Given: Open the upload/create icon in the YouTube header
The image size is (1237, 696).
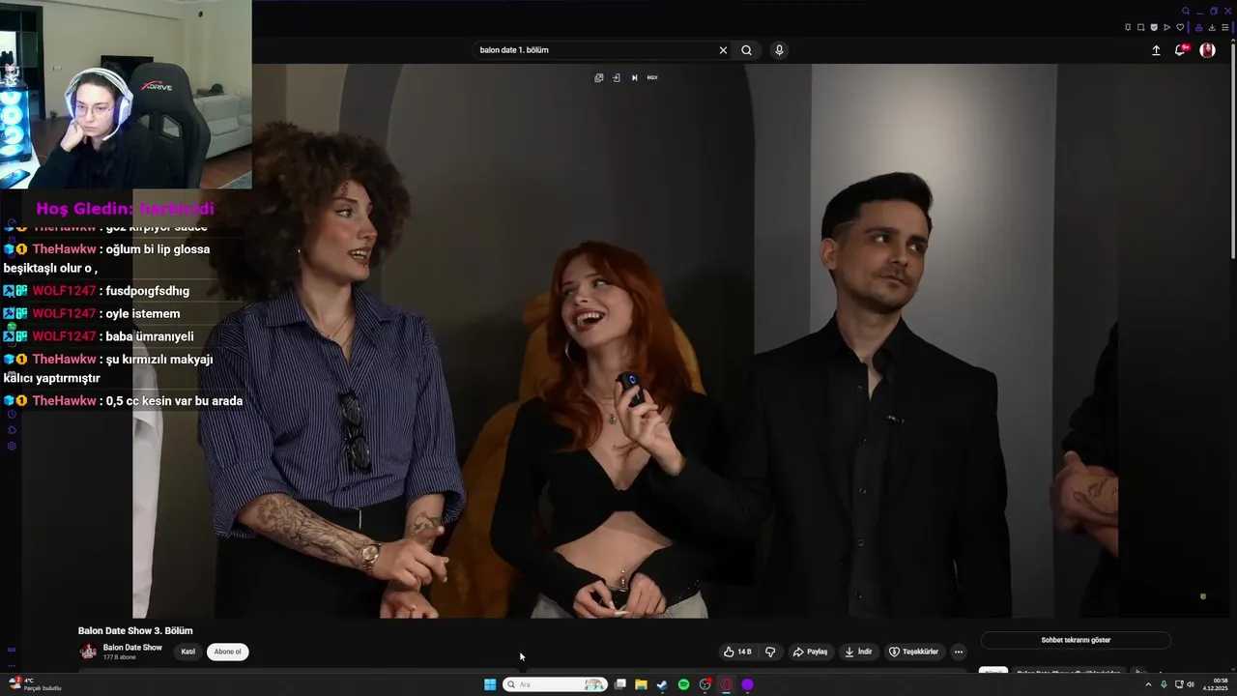Looking at the screenshot, I should coord(1156,50).
